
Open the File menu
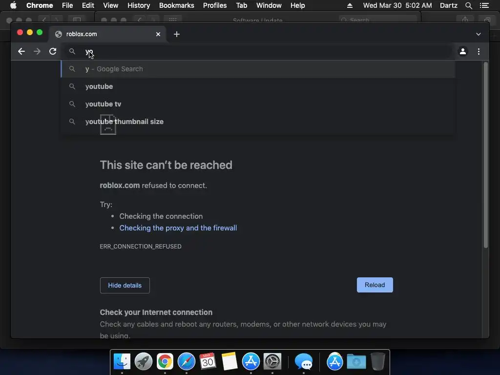(67, 5)
